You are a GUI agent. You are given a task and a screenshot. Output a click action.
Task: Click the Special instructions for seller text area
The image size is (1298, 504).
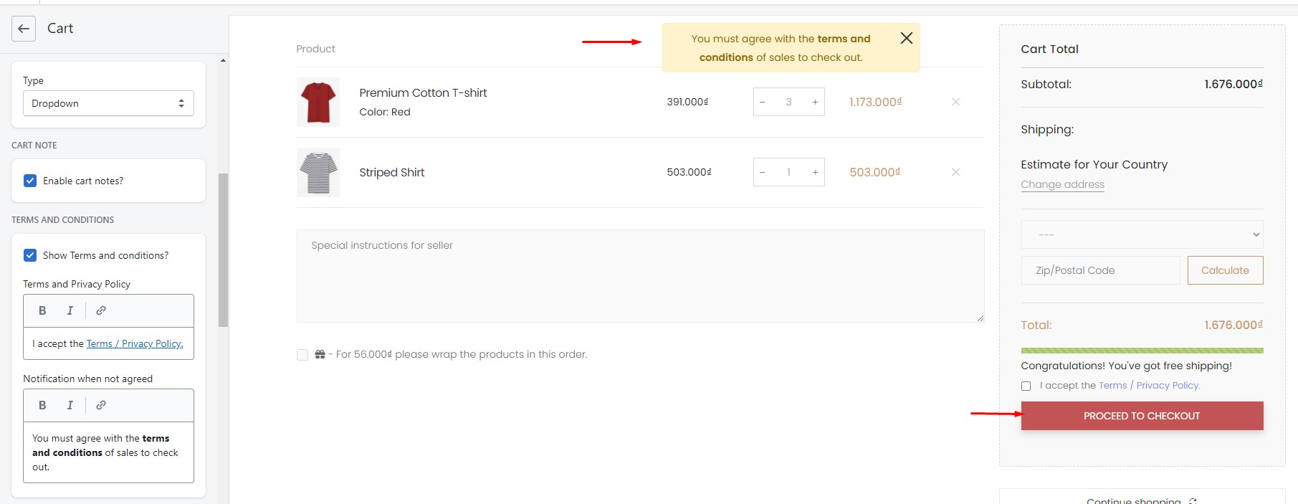click(x=640, y=276)
